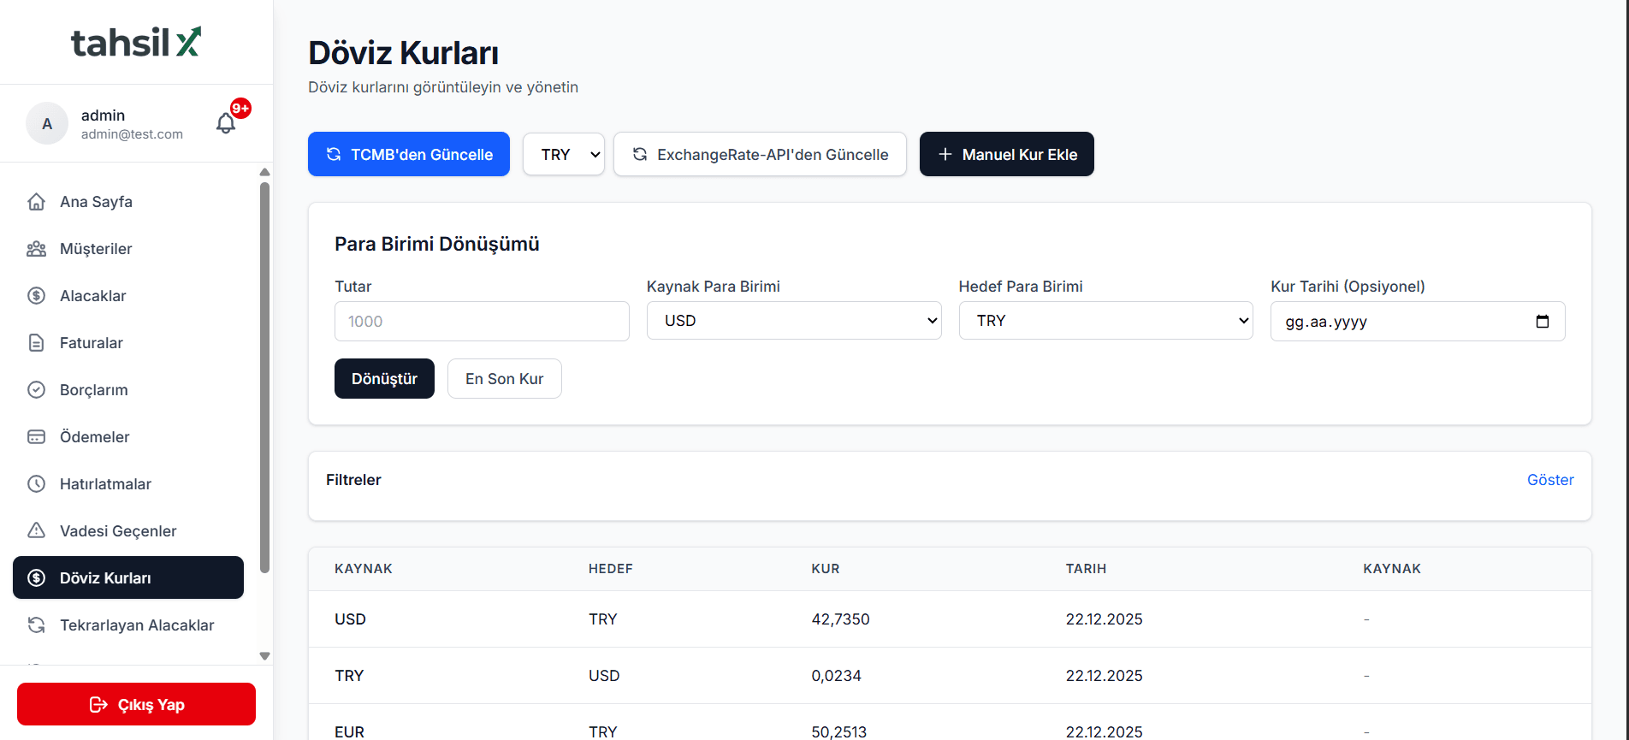The height and width of the screenshot is (740, 1629).
Task: Expand the Hedef Para Birimi dropdown
Action: tap(1105, 321)
